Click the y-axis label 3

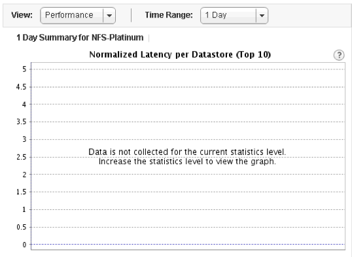click(x=24, y=139)
